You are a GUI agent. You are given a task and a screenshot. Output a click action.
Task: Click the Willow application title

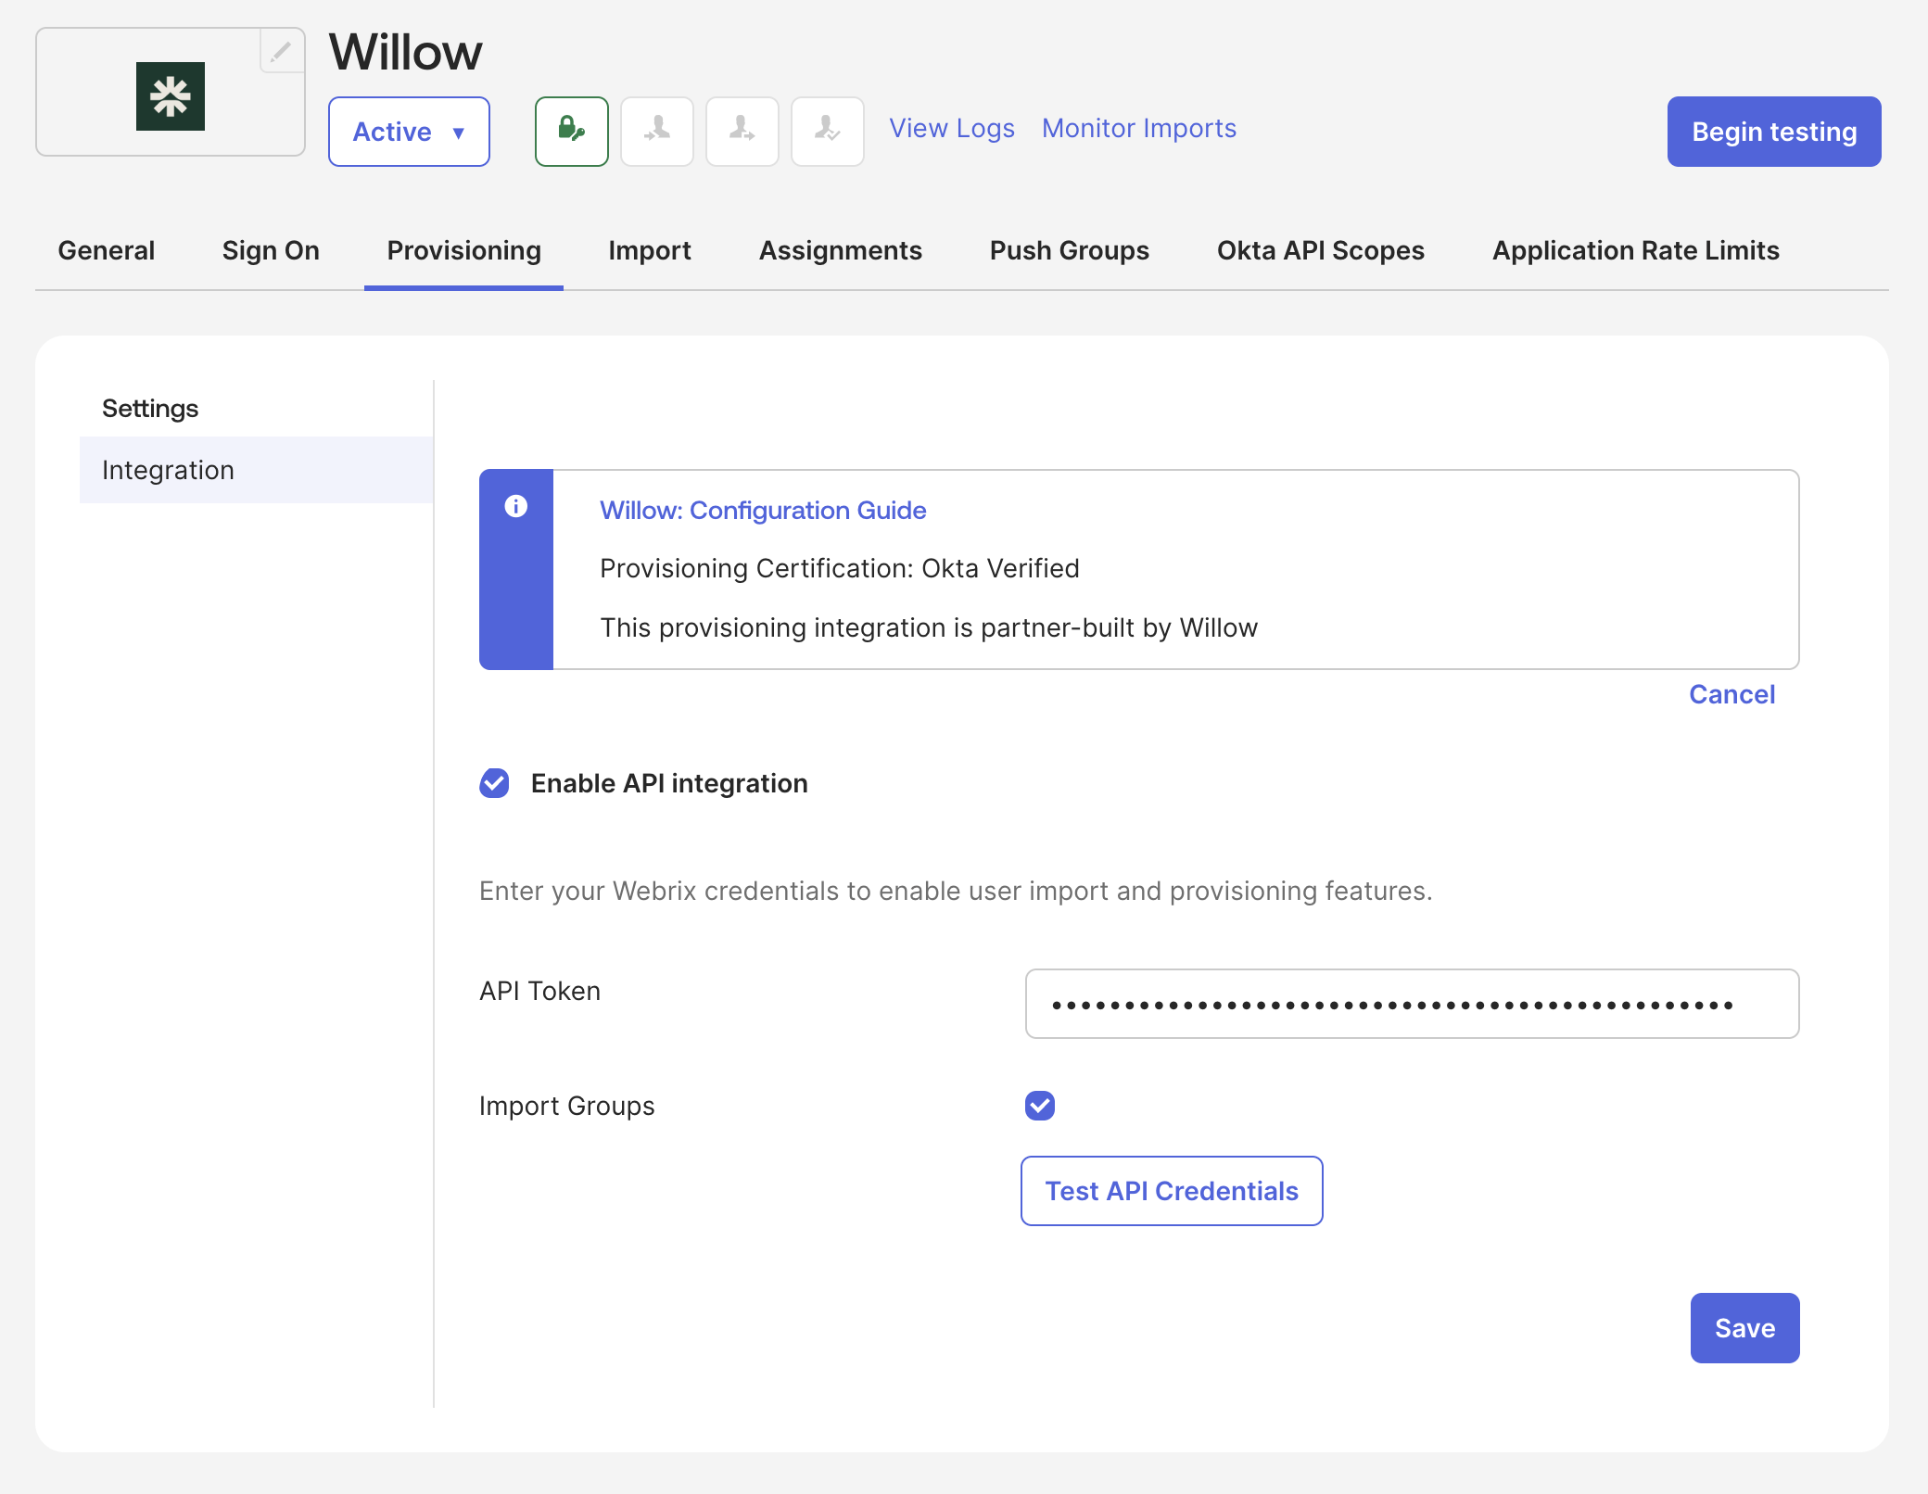point(406,52)
